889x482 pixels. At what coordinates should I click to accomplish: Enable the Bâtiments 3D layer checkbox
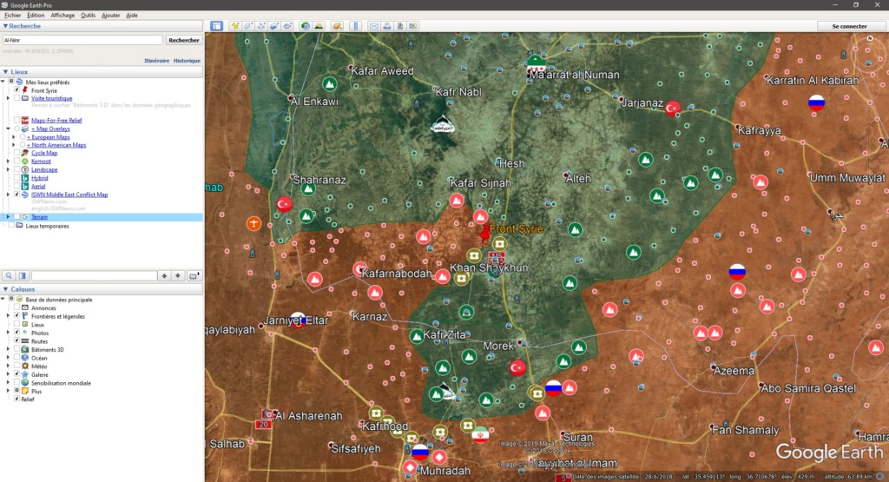click(x=17, y=350)
